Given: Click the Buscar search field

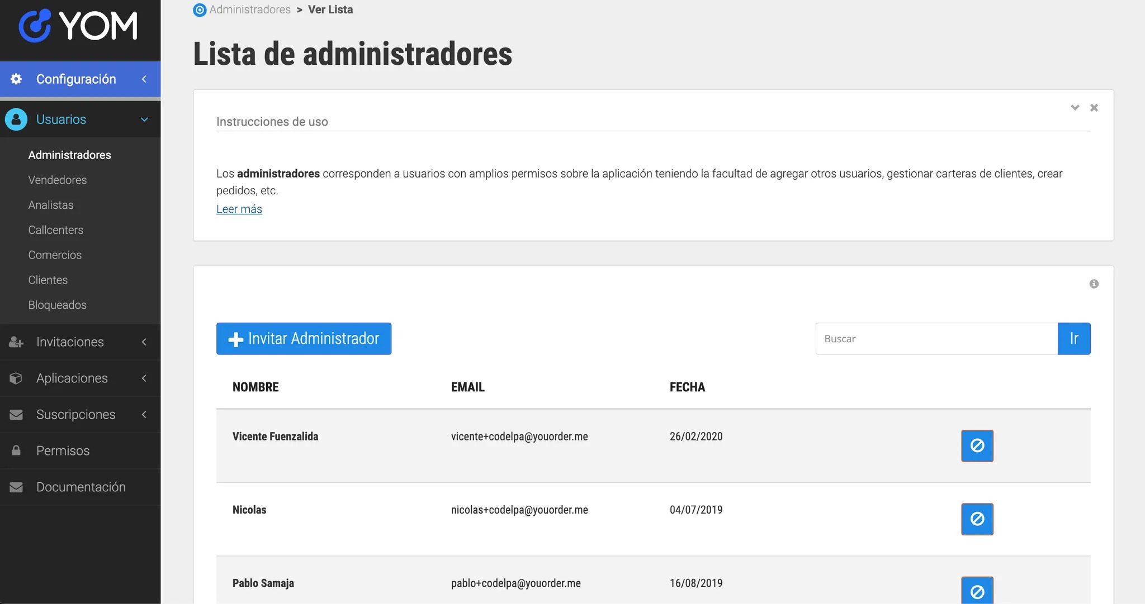Looking at the screenshot, I should click(x=936, y=338).
